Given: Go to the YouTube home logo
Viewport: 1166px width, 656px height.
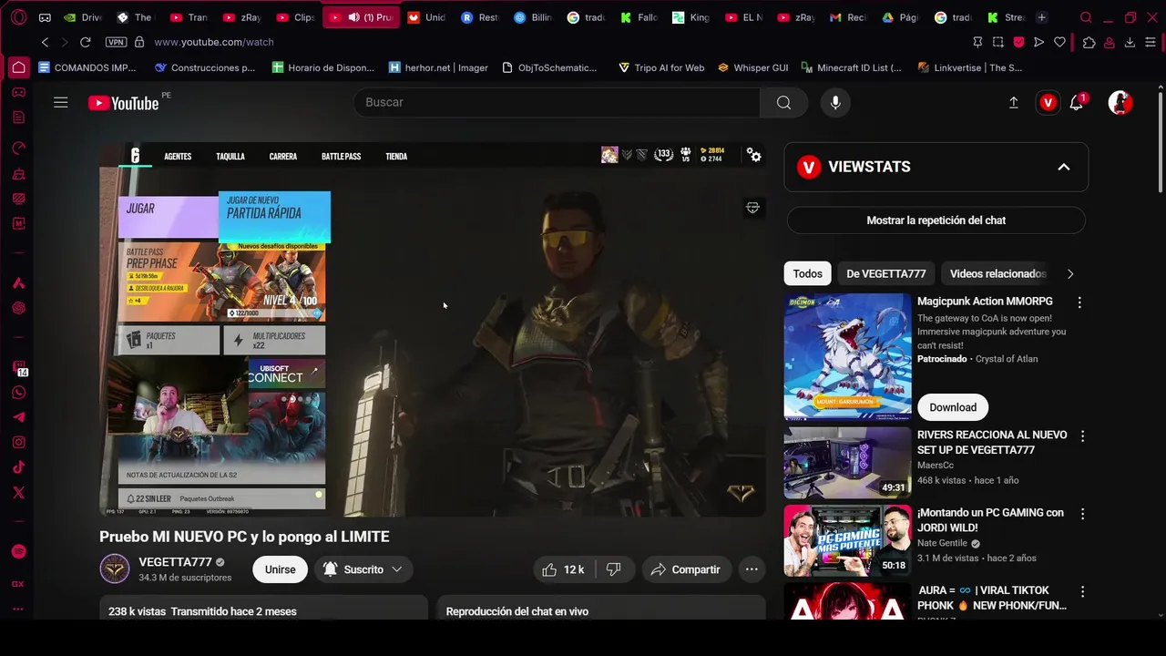Looking at the screenshot, I should 123,103.
